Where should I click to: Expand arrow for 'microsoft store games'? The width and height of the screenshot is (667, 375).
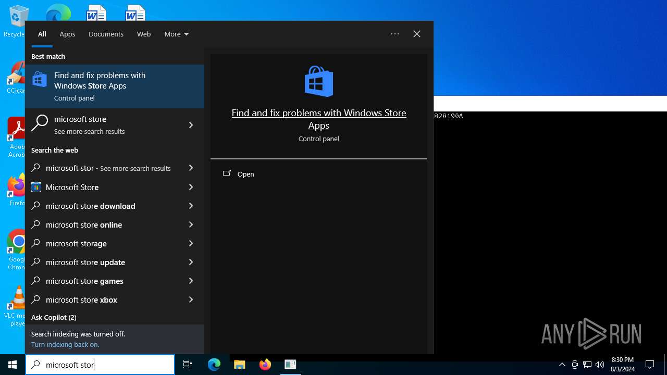191,281
